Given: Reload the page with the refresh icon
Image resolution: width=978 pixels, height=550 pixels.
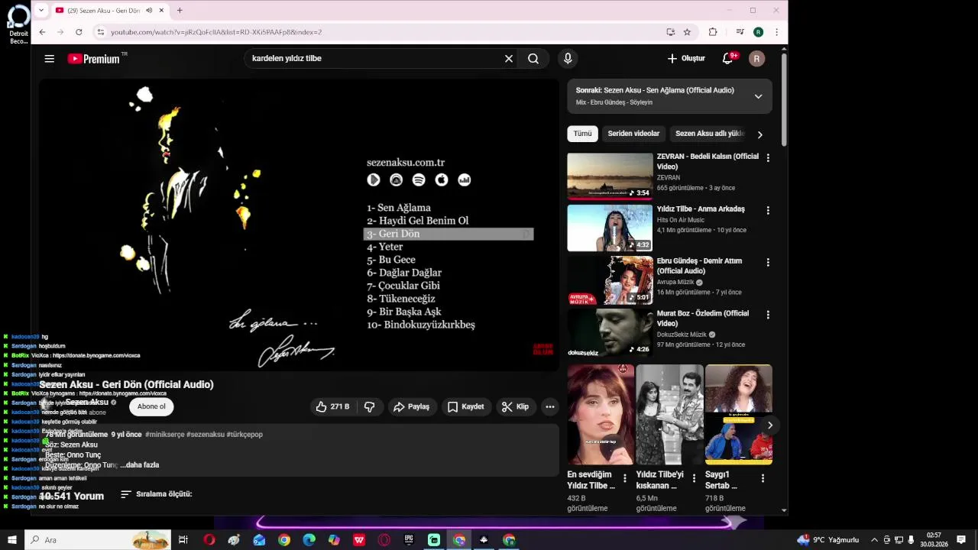Looking at the screenshot, I should [x=79, y=32].
